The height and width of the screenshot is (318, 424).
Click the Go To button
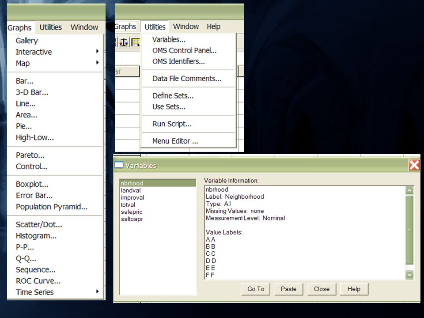(x=256, y=289)
